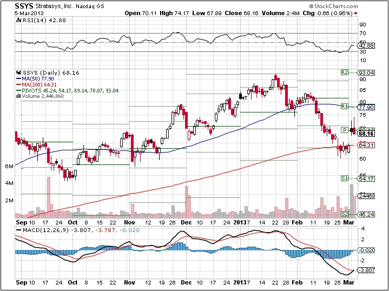Screen dimensions: 389x291
Task: Click the 2013 label under the price chart
Action: 239,222
